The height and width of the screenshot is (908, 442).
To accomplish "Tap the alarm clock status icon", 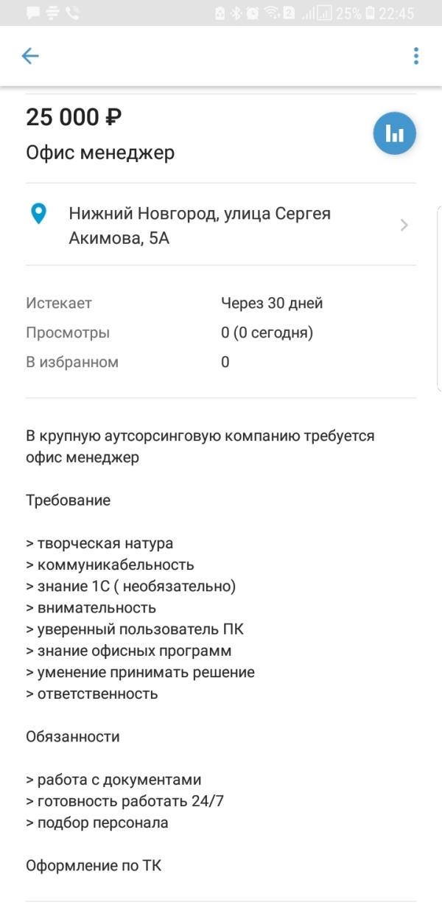I will [253, 13].
